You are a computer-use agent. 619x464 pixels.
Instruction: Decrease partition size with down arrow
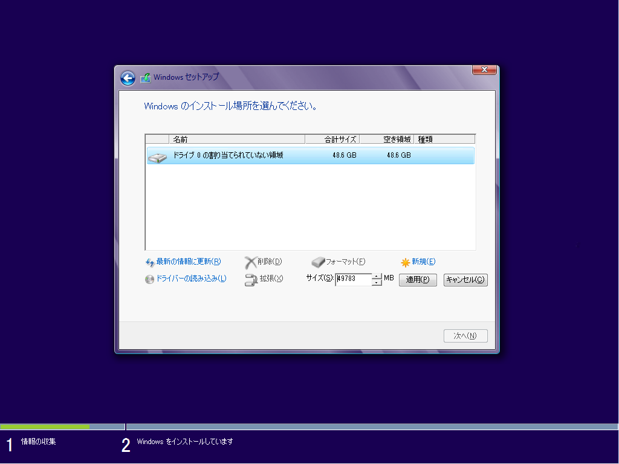(x=377, y=283)
